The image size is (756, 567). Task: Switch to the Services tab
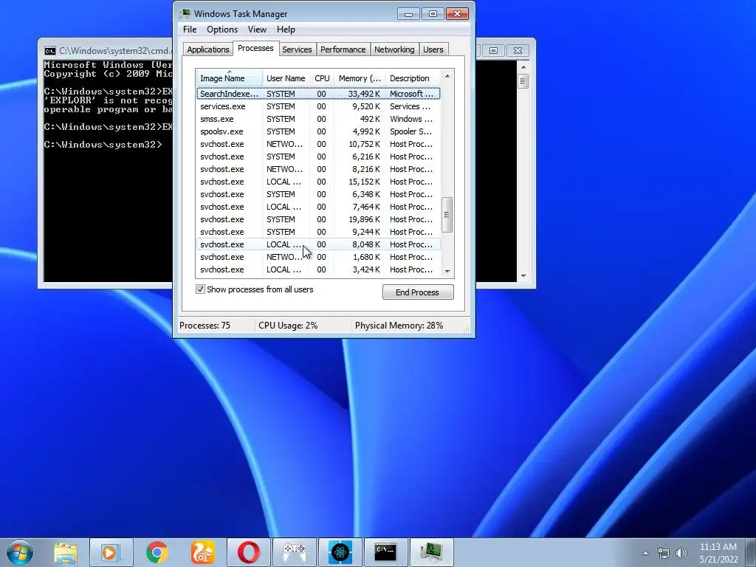pyautogui.click(x=297, y=49)
